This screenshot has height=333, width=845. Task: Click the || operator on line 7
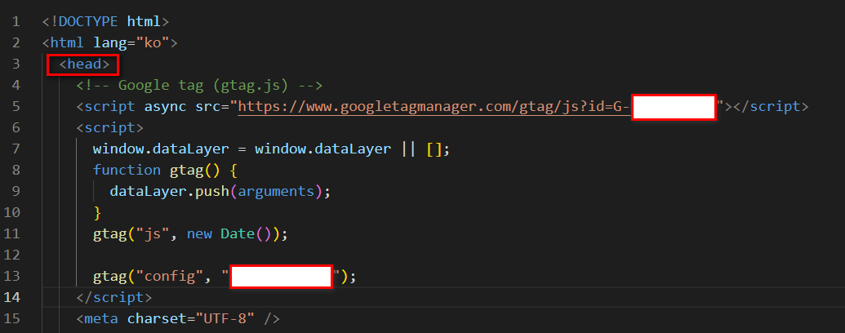pos(408,149)
